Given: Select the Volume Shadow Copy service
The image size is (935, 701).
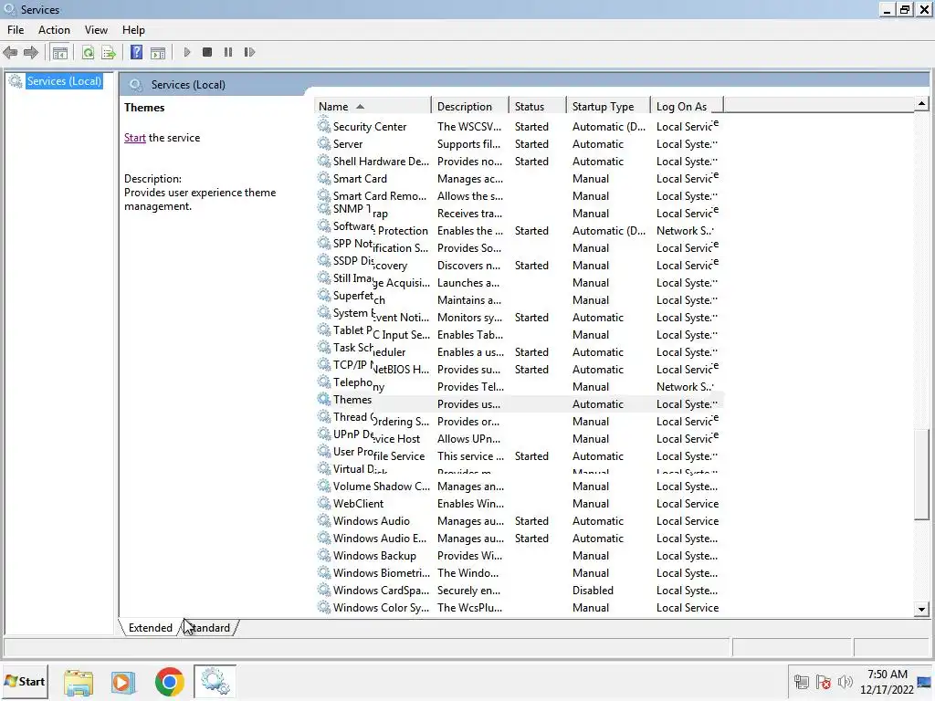Looking at the screenshot, I should click(x=519, y=487).
